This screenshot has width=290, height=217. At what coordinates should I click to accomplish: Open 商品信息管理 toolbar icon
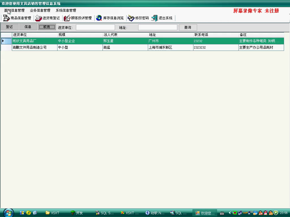(x=6, y=18)
